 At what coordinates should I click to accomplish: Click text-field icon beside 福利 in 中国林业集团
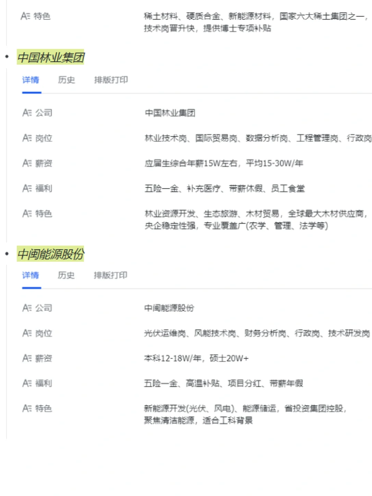tap(27, 188)
